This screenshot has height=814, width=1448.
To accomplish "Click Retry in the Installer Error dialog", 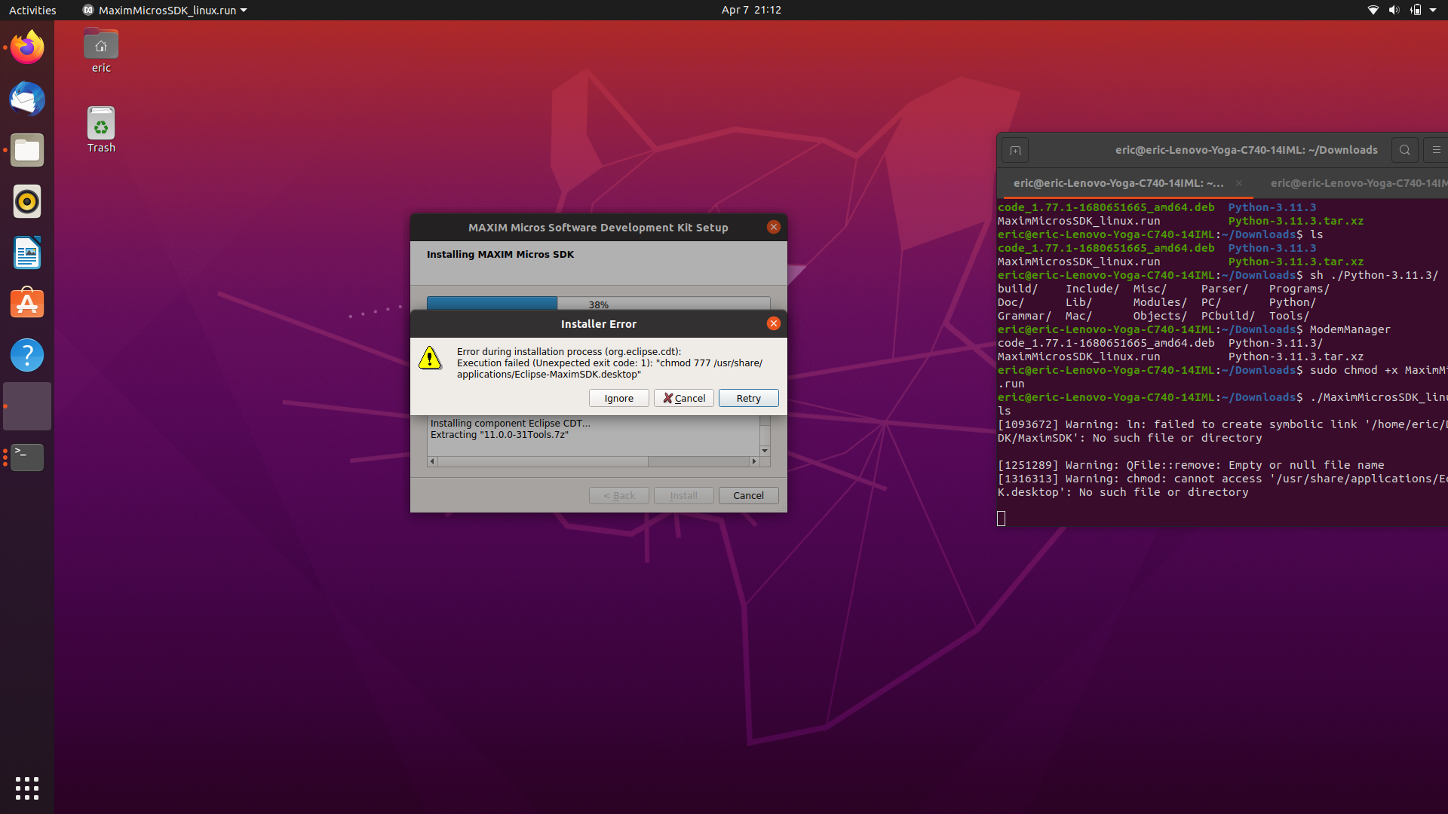I will (748, 398).
